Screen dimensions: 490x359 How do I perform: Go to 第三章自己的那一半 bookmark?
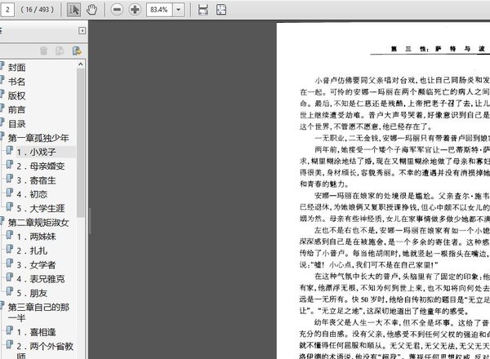click(x=38, y=312)
